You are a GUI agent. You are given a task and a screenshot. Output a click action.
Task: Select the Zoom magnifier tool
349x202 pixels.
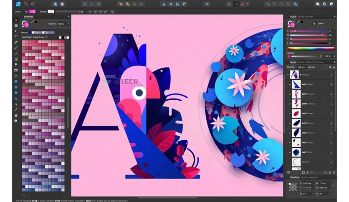[x=16, y=121]
